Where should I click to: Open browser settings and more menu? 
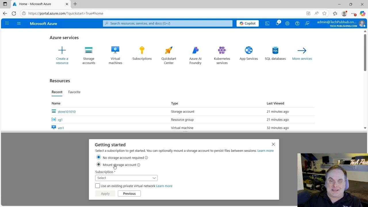pyautogui.click(x=353, y=13)
